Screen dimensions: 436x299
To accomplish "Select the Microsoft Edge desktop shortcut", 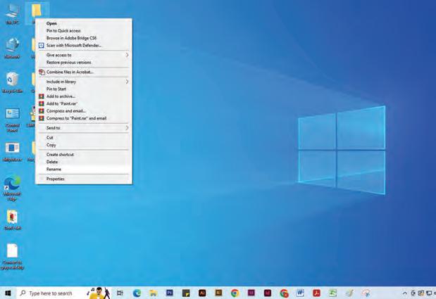I will pos(12,188).
